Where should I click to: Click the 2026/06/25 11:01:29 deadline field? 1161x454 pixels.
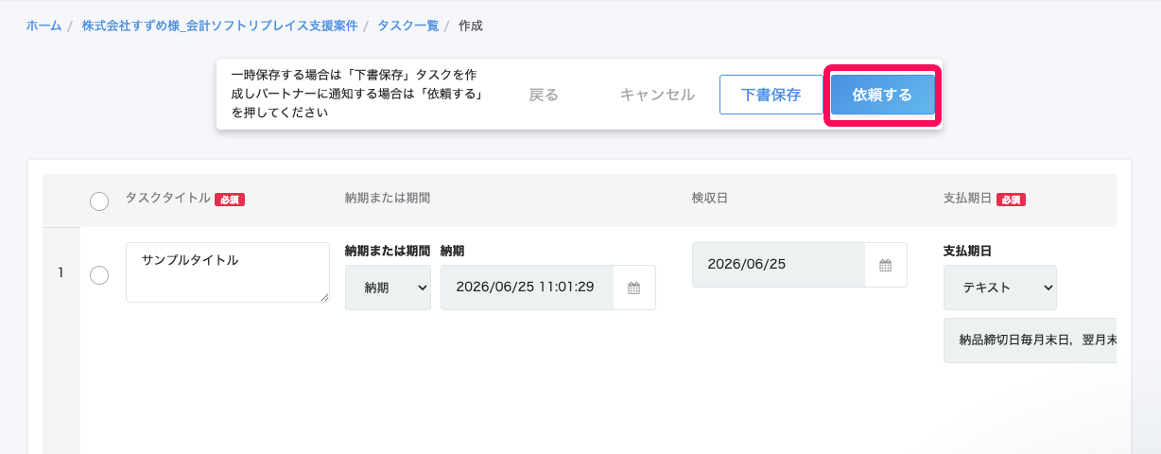[528, 287]
